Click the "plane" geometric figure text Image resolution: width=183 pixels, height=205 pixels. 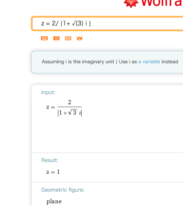click(54, 201)
